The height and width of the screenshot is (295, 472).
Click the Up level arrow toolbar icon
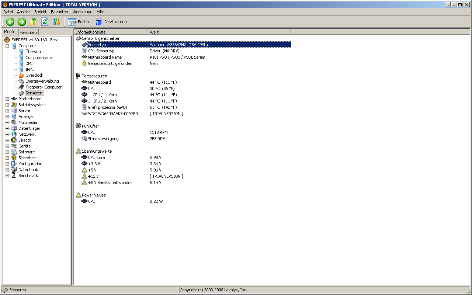click(x=33, y=22)
